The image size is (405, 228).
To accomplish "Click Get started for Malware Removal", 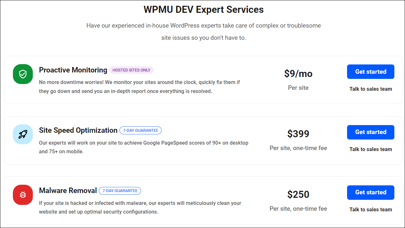I will (x=371, y=192).
